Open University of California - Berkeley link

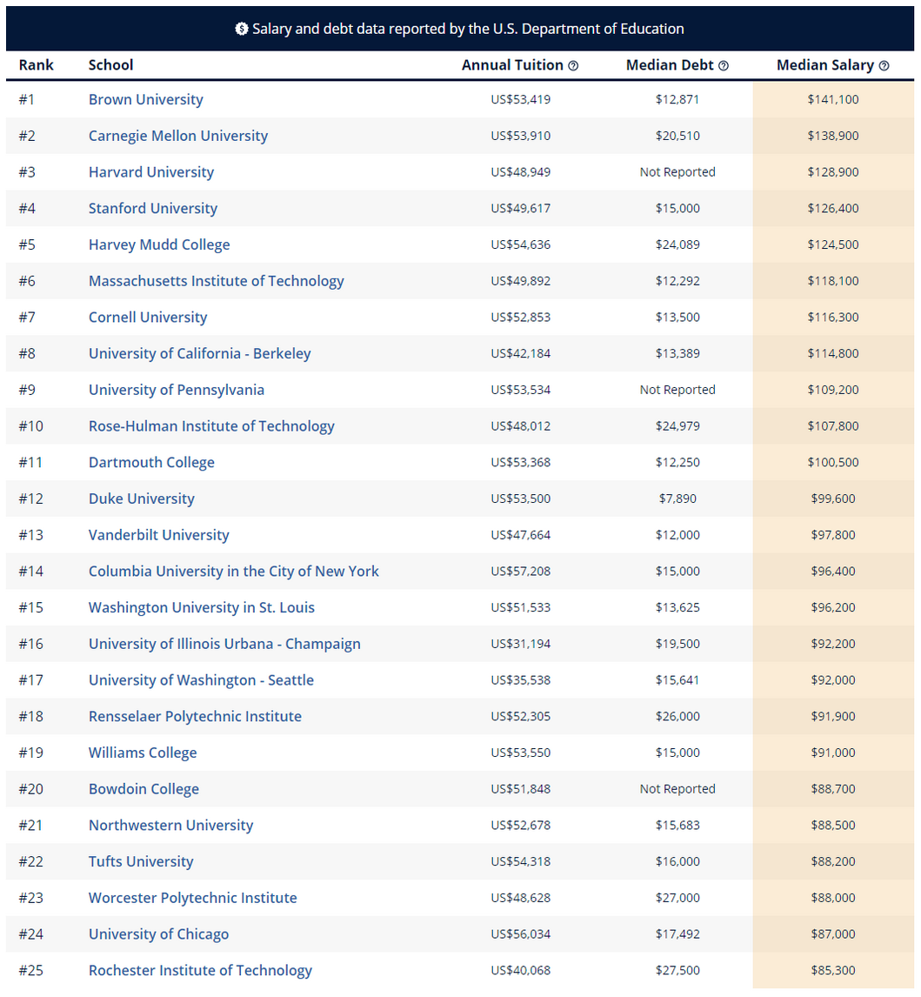tap(199, 353)
